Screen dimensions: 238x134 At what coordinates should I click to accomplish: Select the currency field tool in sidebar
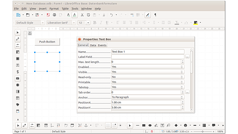tap(18, 72)
